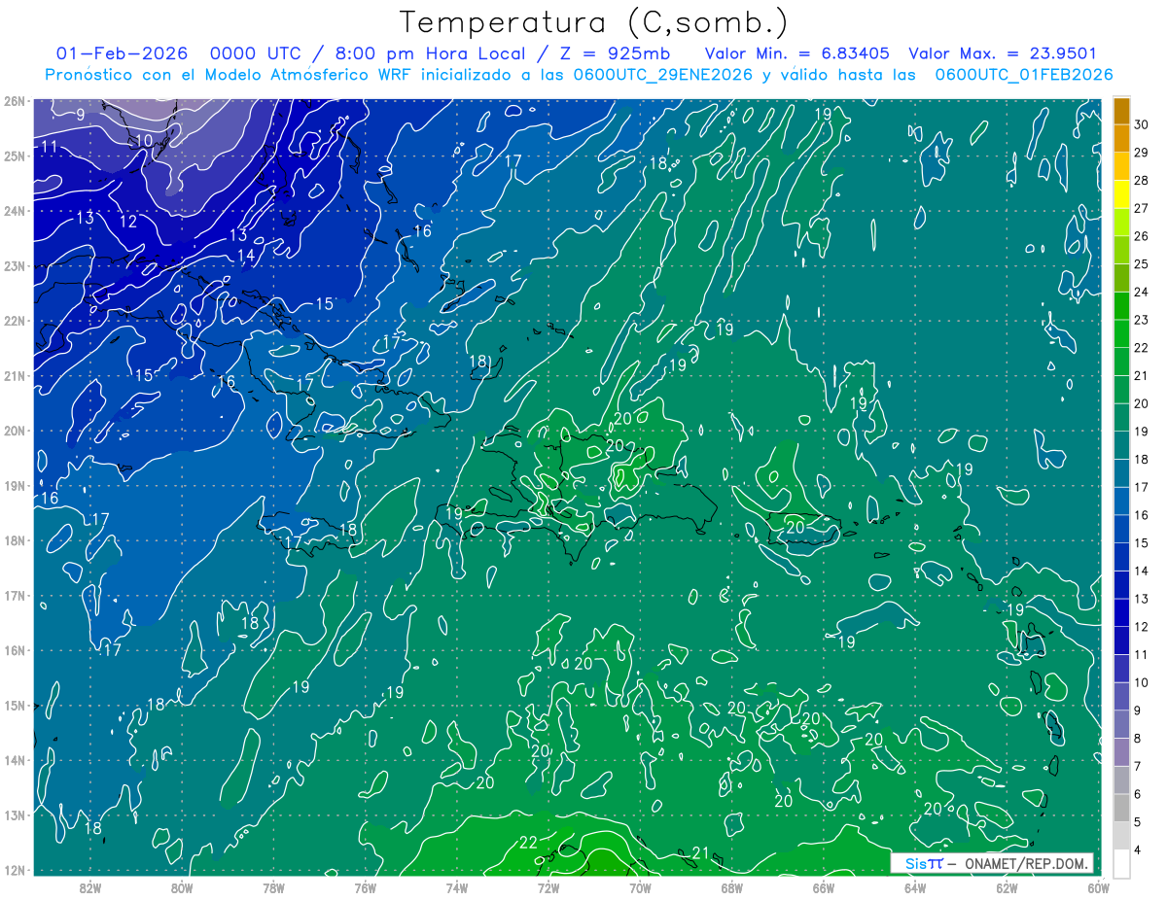
Task: Click the 26N latitude axis label
Action: coord(15,101)
